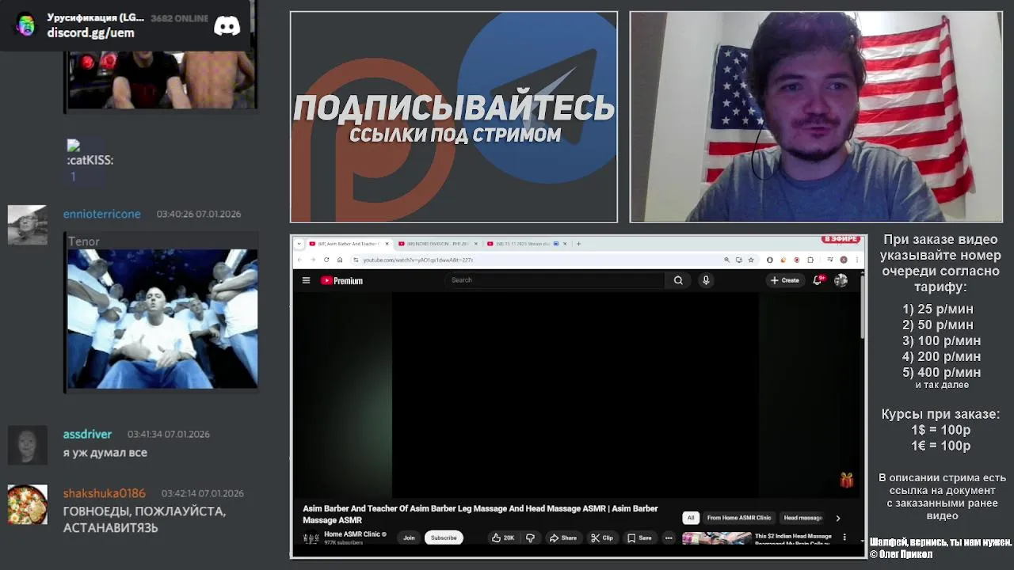
Task: Click username ennioterricone in chat
Action: (102, 214)
